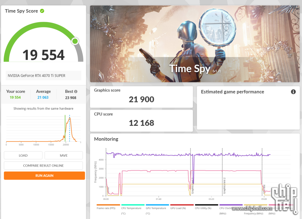Click the SAVE button
Image resolution: width=302 pixels, height=219 pixels.
pos(64,155)
